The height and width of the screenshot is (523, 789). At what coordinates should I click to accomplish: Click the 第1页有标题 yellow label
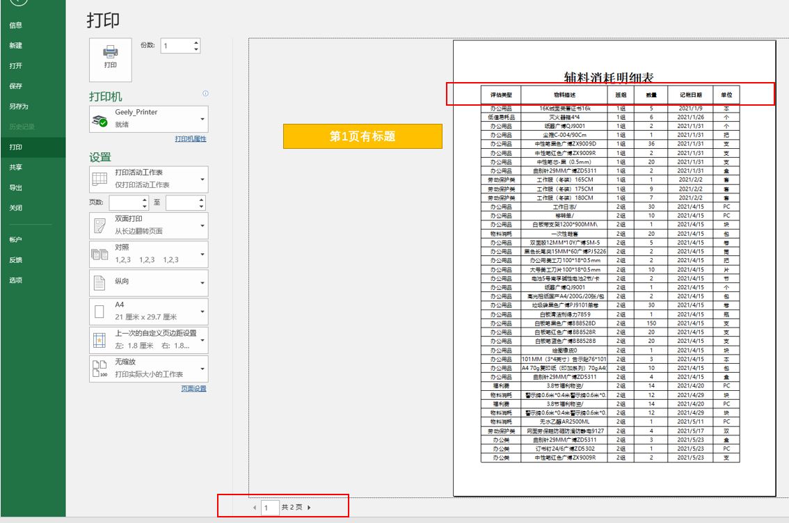(362, 136)
